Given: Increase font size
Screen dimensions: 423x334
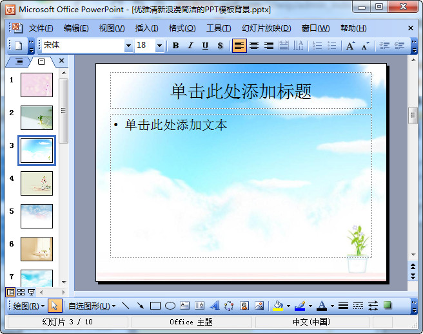Looking at the screenshot, I should tap(350, 46).
